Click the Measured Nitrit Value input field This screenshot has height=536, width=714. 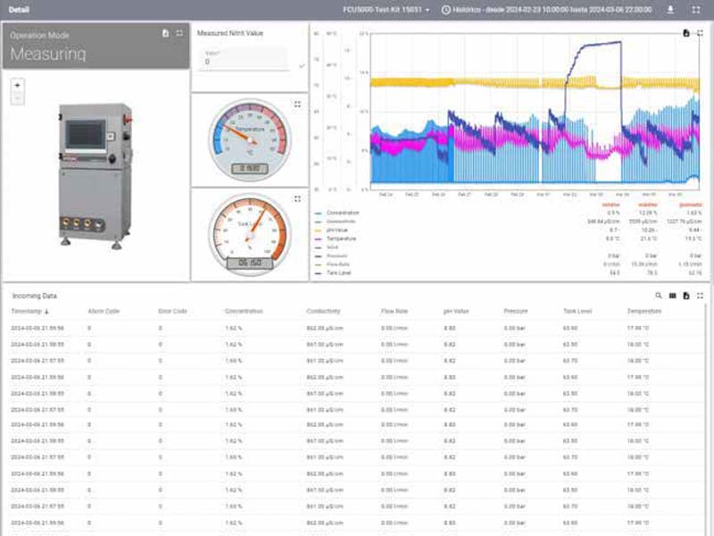[244, 61]
